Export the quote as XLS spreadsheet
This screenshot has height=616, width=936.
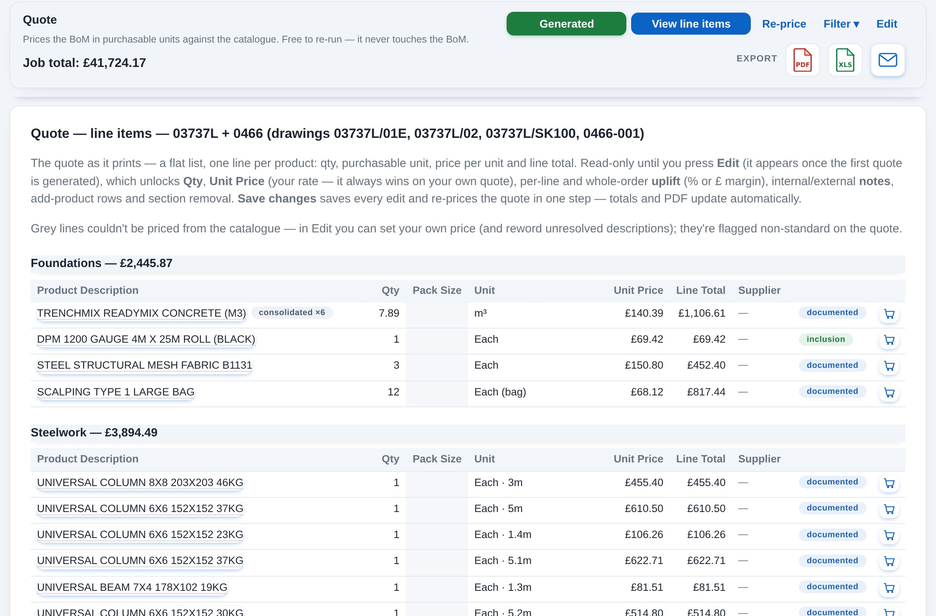[x=845, y=60]
